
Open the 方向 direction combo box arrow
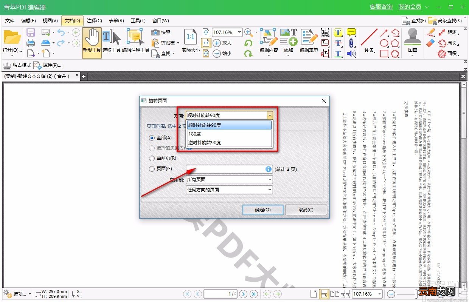point(269,115)
